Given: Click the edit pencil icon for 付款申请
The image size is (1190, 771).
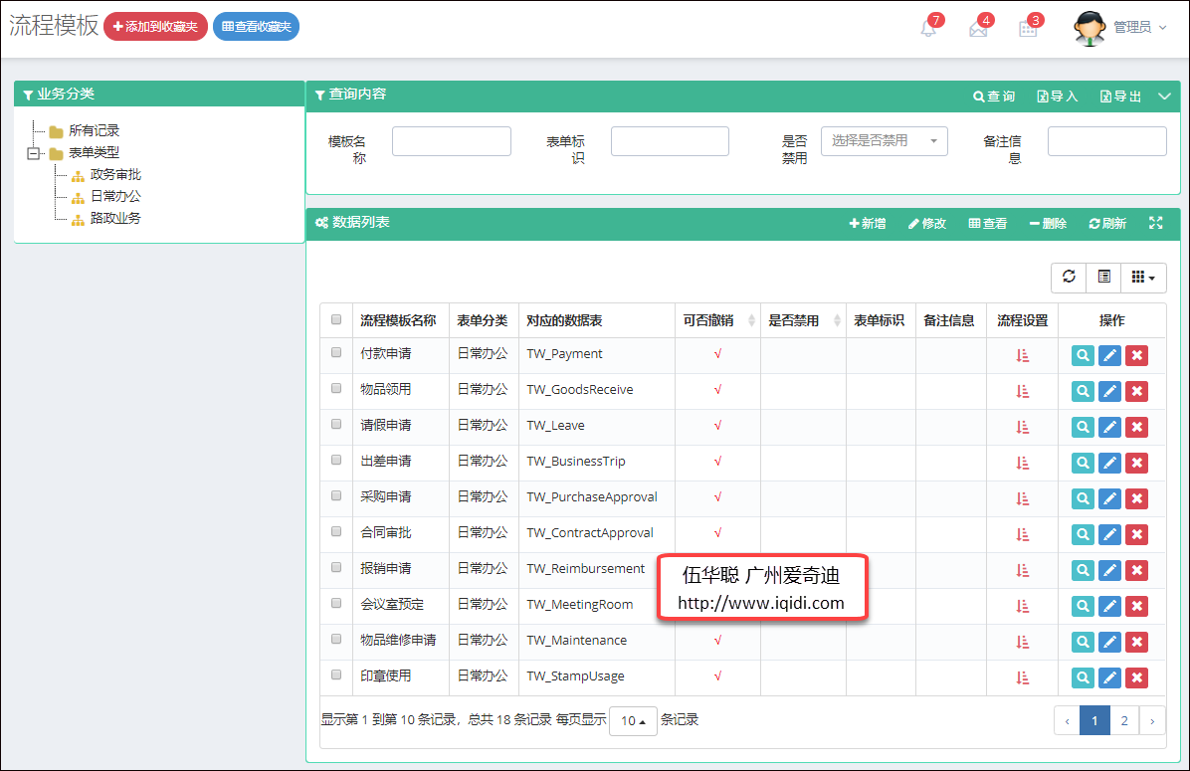Looking at the screenshot, I should coord(1109,355).
